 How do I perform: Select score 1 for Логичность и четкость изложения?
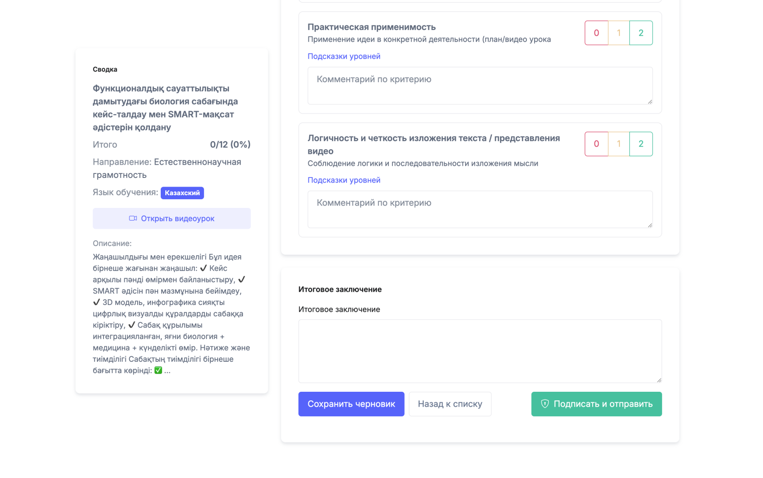coord(619,144)
